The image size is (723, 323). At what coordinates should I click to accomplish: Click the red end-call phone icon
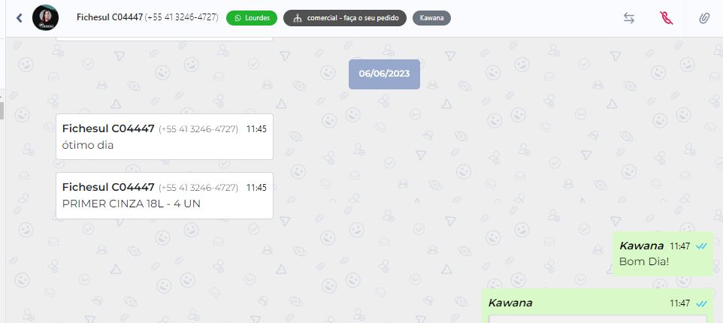coord(667,18)
